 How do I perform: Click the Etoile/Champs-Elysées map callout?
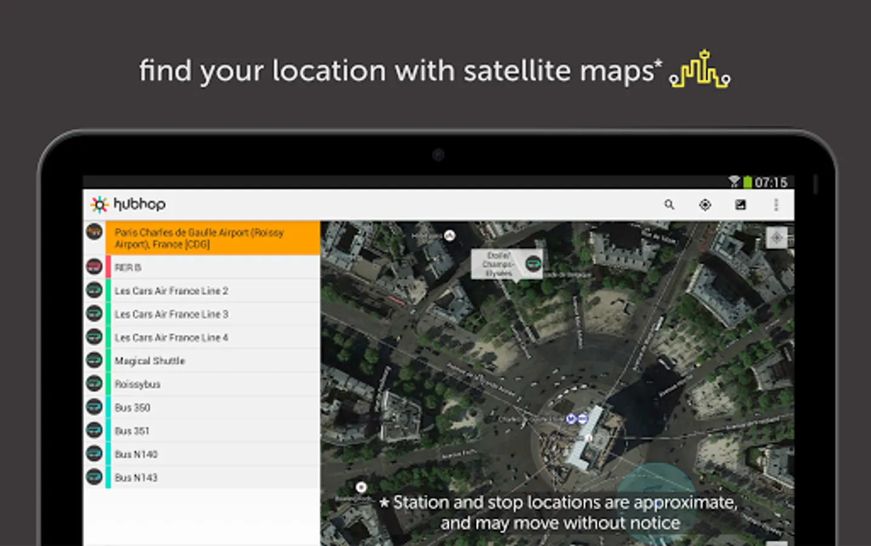point(507,264)
